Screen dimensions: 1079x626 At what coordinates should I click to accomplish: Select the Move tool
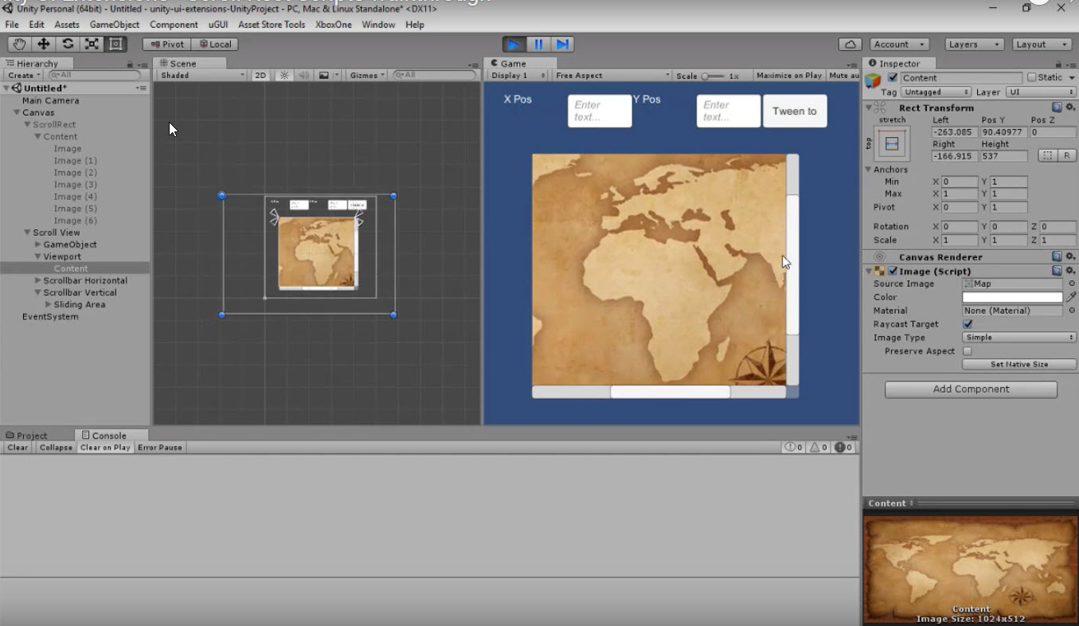tap(44, 45)
